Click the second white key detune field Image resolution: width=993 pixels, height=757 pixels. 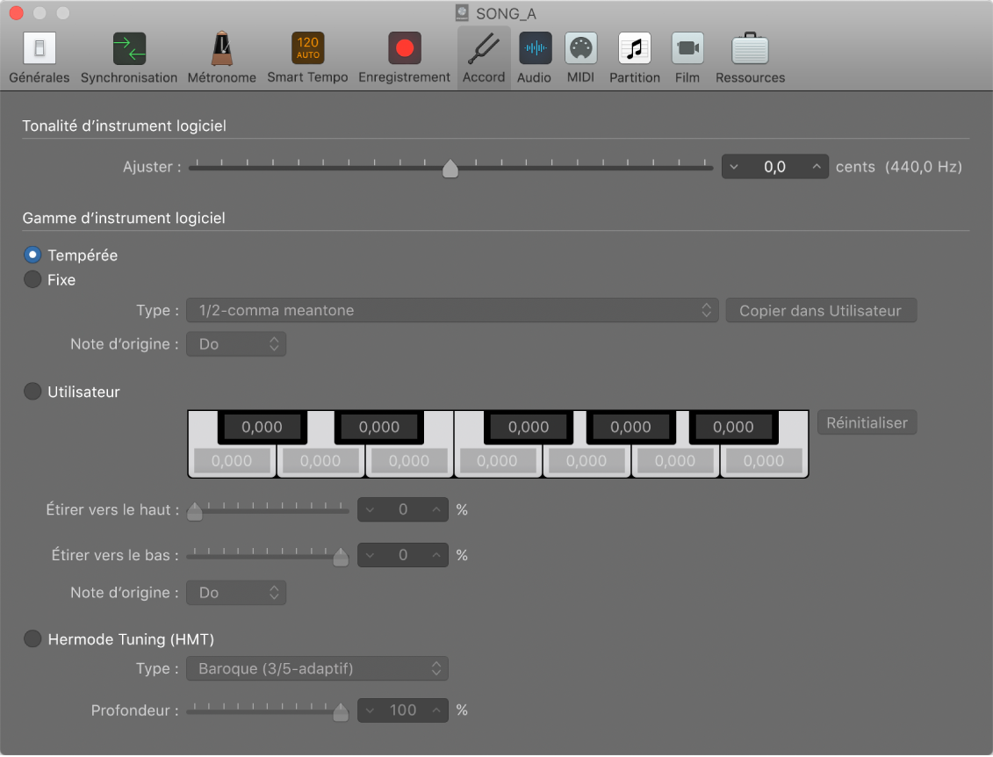point(320,461)
